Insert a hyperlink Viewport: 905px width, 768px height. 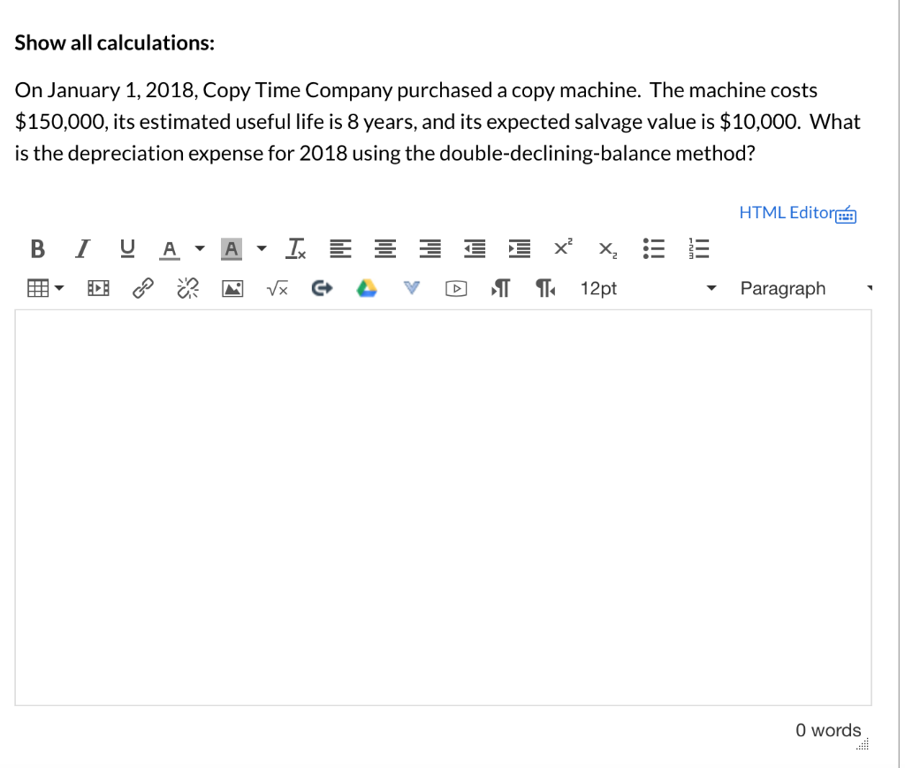tap(142, 287)
